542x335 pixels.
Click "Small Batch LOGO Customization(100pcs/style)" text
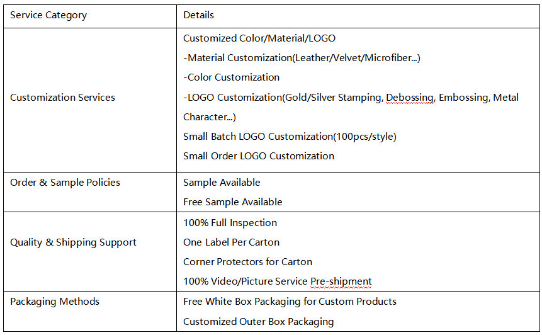coord(290,136)
